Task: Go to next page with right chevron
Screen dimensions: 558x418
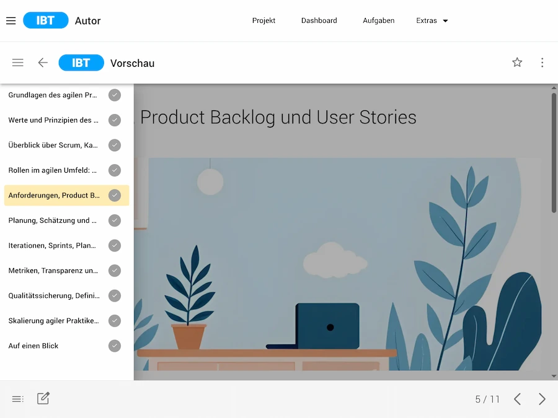Action: pos(542,399)
